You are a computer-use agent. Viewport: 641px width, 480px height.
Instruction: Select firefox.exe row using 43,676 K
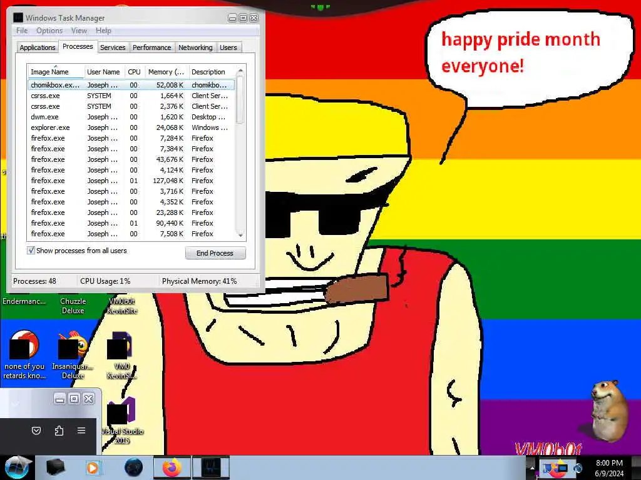click(x=131, y=159)
